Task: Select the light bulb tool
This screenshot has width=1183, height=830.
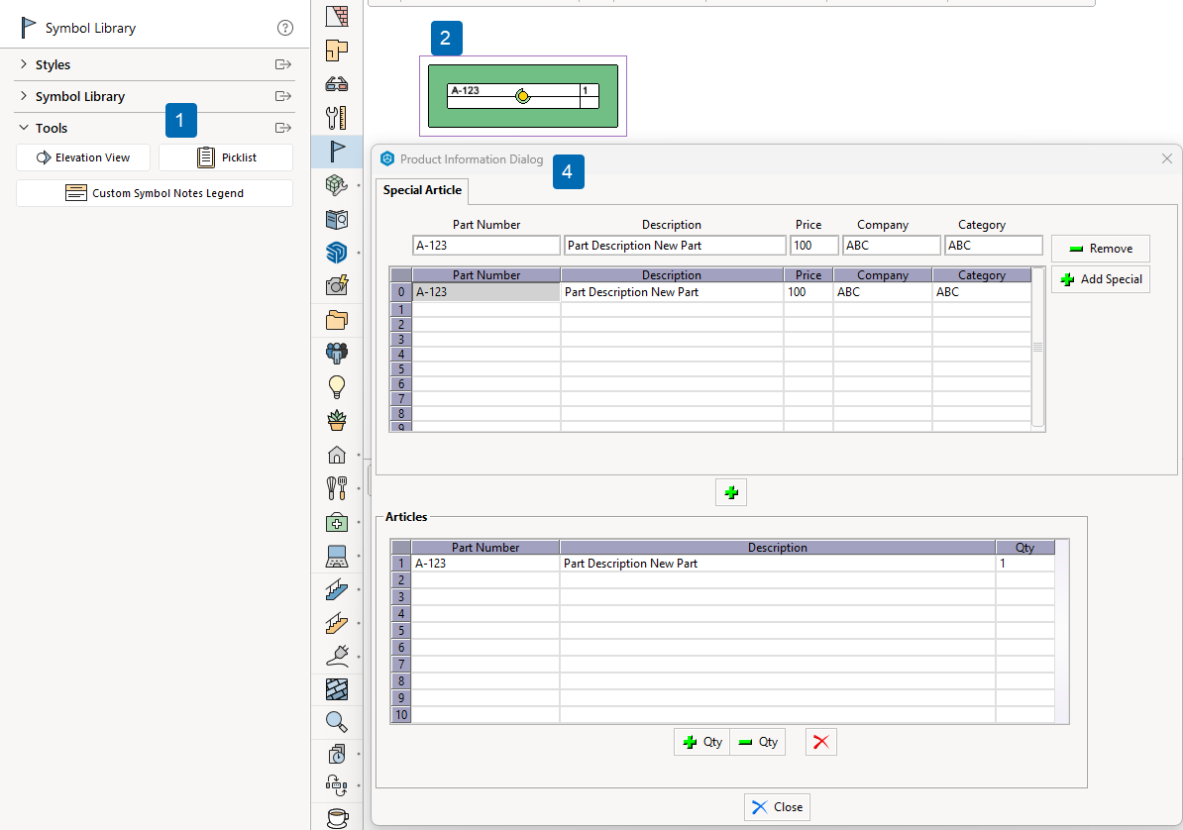Action: click(337, 387)
